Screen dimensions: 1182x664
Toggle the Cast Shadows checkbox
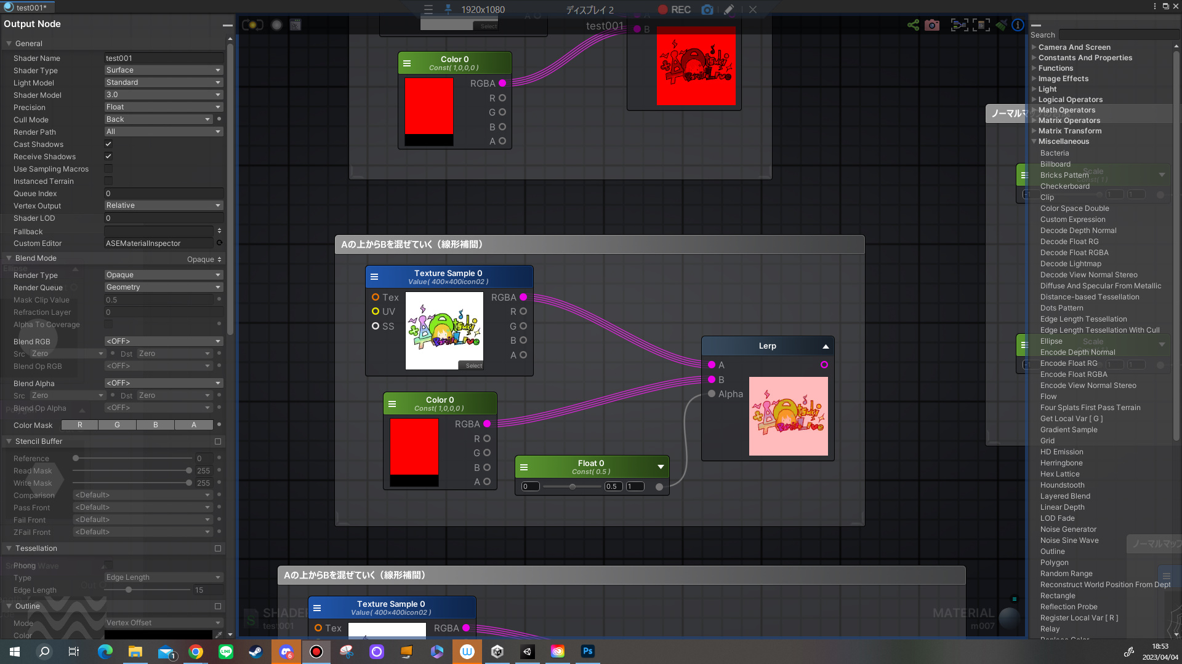pos(108,144)
